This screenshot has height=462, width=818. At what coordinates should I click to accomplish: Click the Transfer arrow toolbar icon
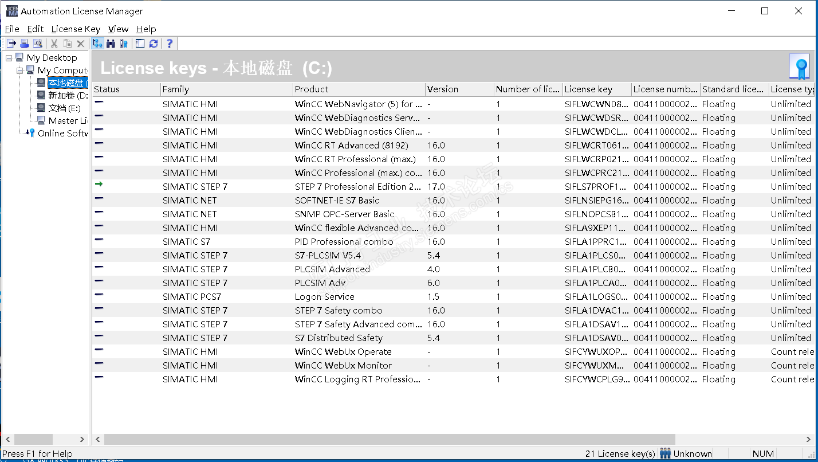coord(11,44)
